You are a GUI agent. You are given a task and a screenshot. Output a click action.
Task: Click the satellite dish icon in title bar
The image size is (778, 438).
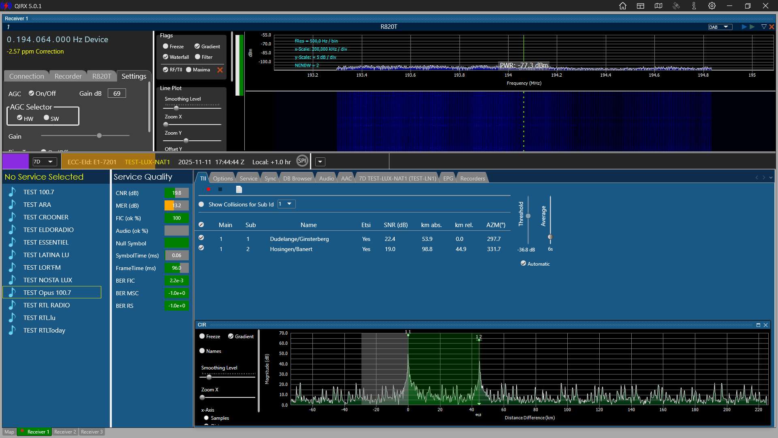point(676,6)
